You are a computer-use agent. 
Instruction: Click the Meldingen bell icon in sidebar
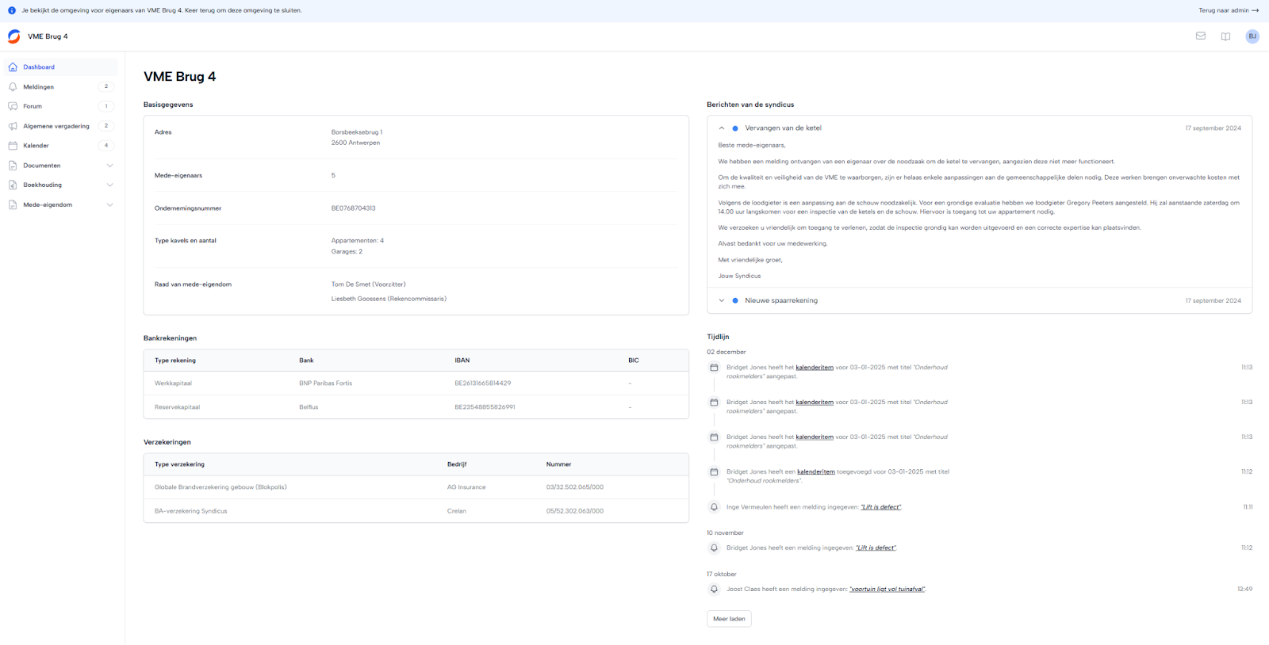coord(13,87)
